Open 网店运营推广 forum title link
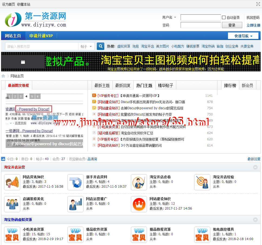The height and width of the screenshot is (245, 262). (97, 199)
